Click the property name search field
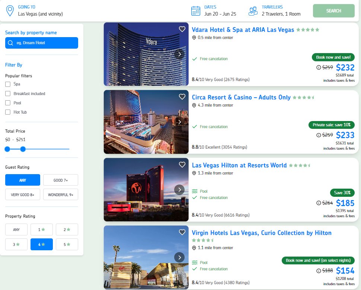Viewport: 361px width, 290px height. (42, 43)
